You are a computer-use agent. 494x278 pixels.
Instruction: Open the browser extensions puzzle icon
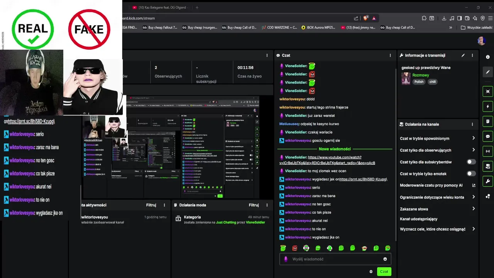pos(424,18)
